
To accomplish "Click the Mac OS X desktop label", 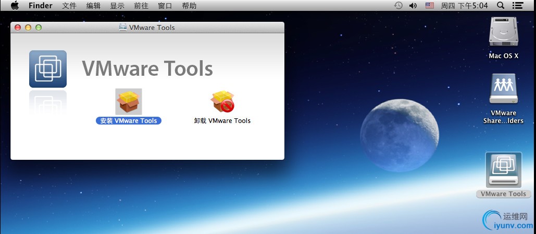I will click(504, 56).
